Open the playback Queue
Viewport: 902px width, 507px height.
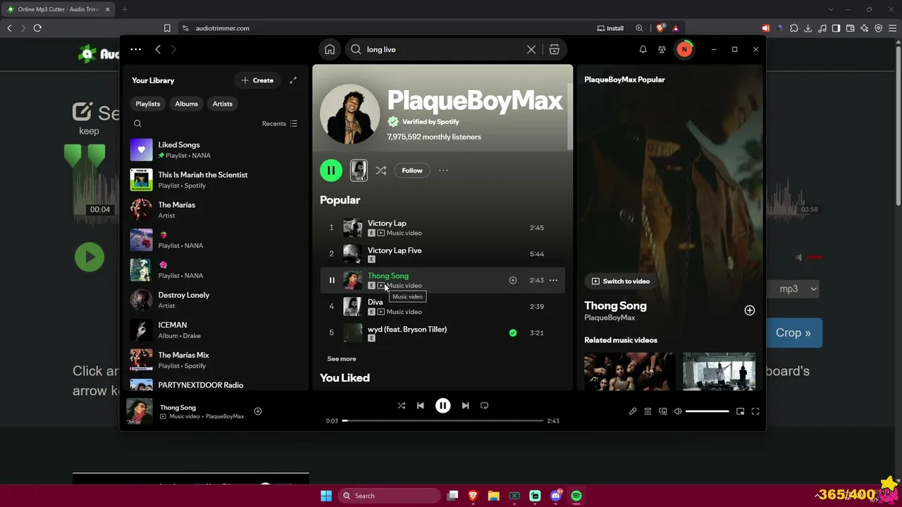648,411
